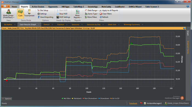Switch to Sessions by Day tab
The image size is (192, 107).
tap(94, 24)
